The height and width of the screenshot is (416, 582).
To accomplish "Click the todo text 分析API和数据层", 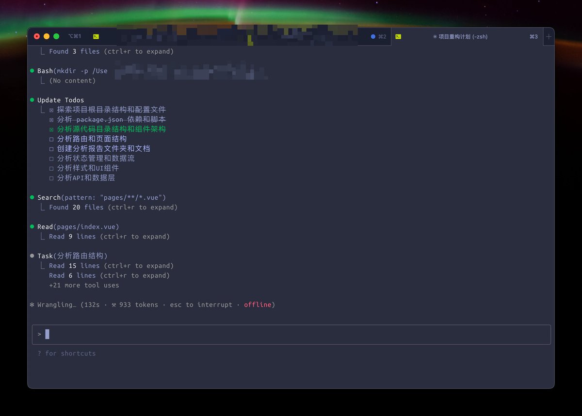I will tap(86, 178).
